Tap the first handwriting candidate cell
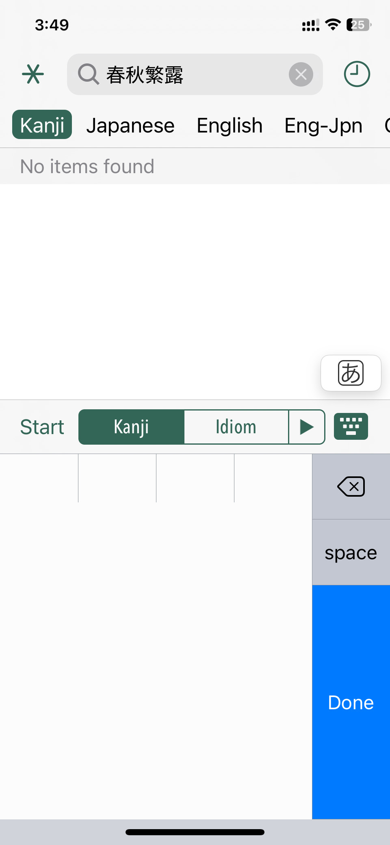 [39, 478]
